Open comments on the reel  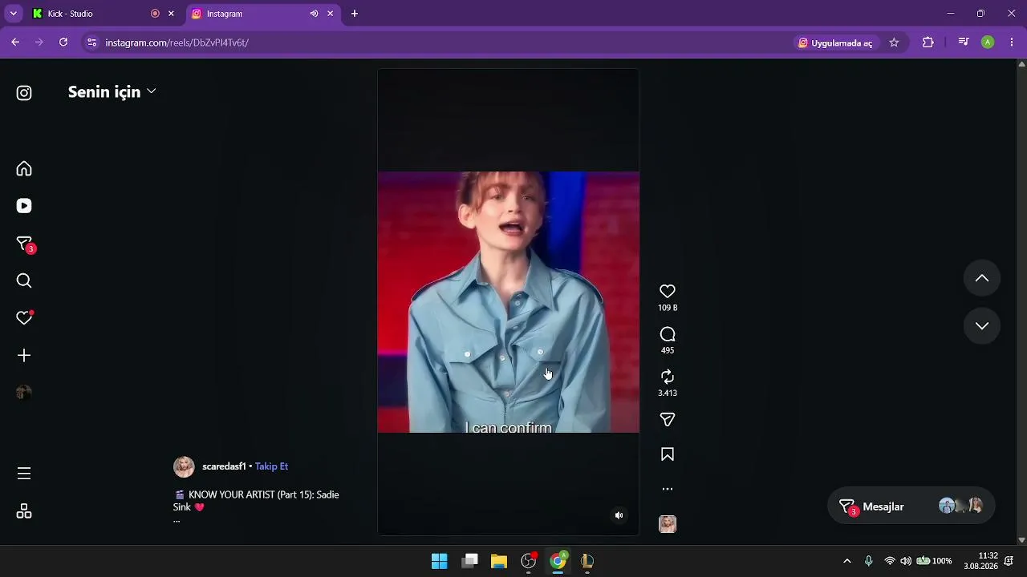tap(668, 334)
